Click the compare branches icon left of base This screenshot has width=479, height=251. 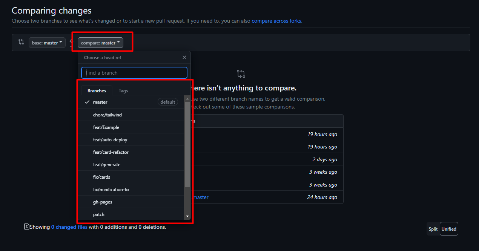coord(21,42)
